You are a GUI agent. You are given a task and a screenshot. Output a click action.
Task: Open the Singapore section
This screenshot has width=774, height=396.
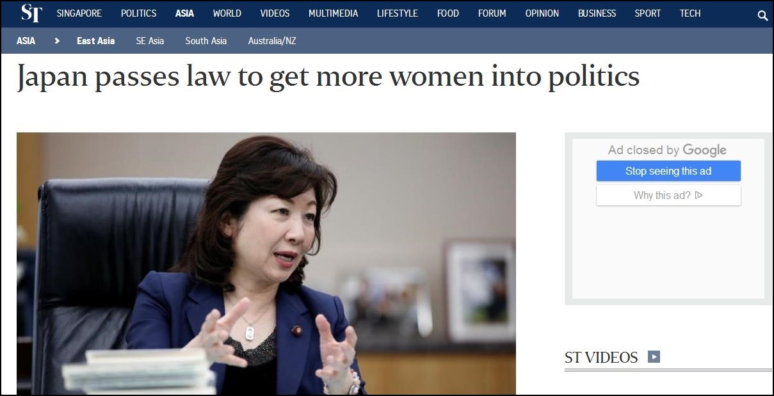click(x=79, y=13)
